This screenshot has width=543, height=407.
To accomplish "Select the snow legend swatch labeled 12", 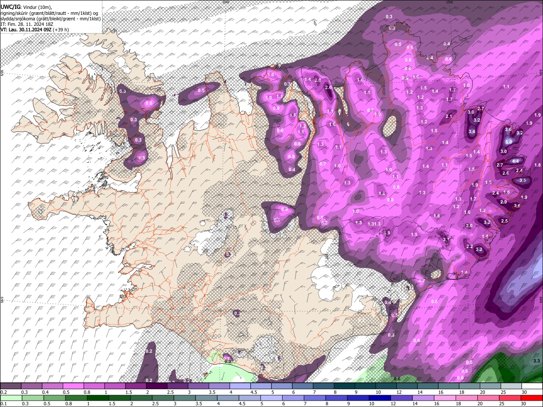I will 407,386.
